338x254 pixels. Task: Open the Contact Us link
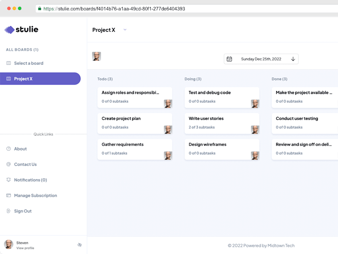click(x=25, y=164)
